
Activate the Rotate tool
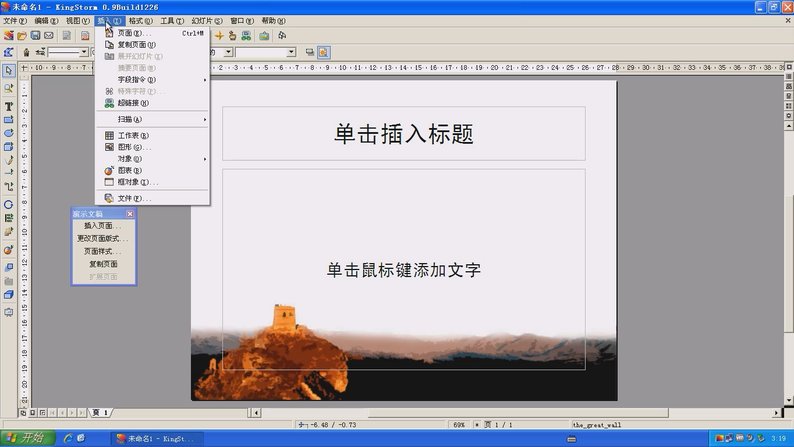pyautogui.click(x=9, y=204)
